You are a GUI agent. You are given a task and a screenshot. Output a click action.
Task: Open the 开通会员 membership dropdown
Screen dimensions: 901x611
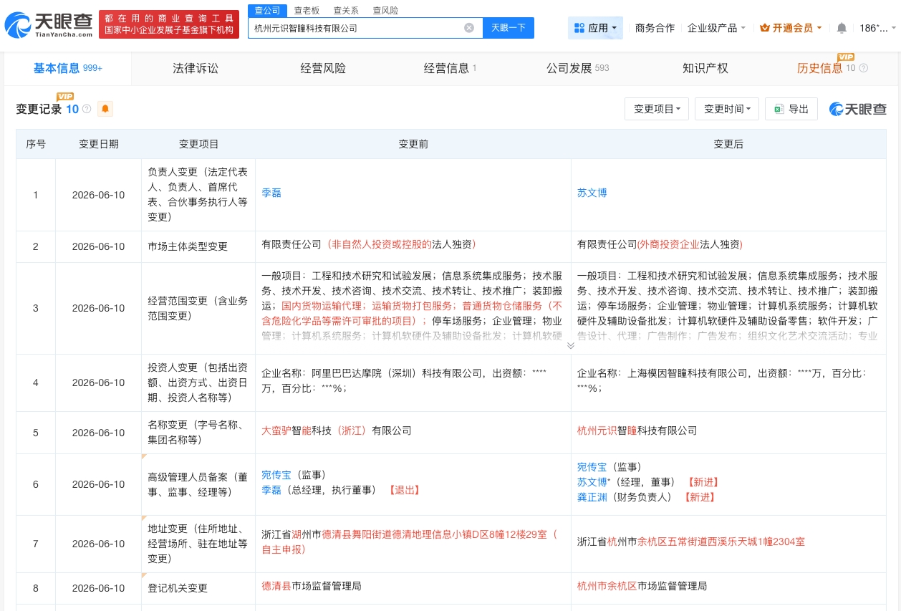click(791, 28)
